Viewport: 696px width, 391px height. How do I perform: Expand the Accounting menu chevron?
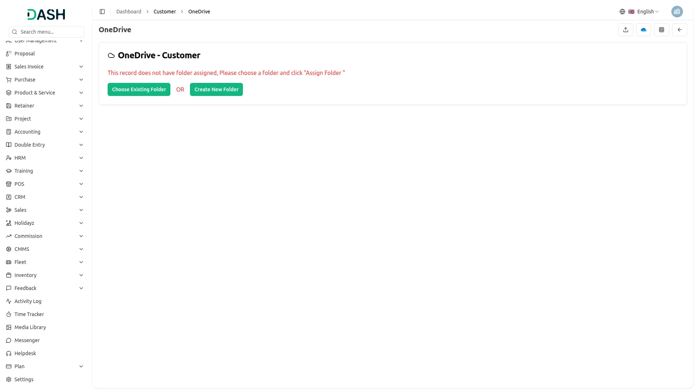coord(81,132)
